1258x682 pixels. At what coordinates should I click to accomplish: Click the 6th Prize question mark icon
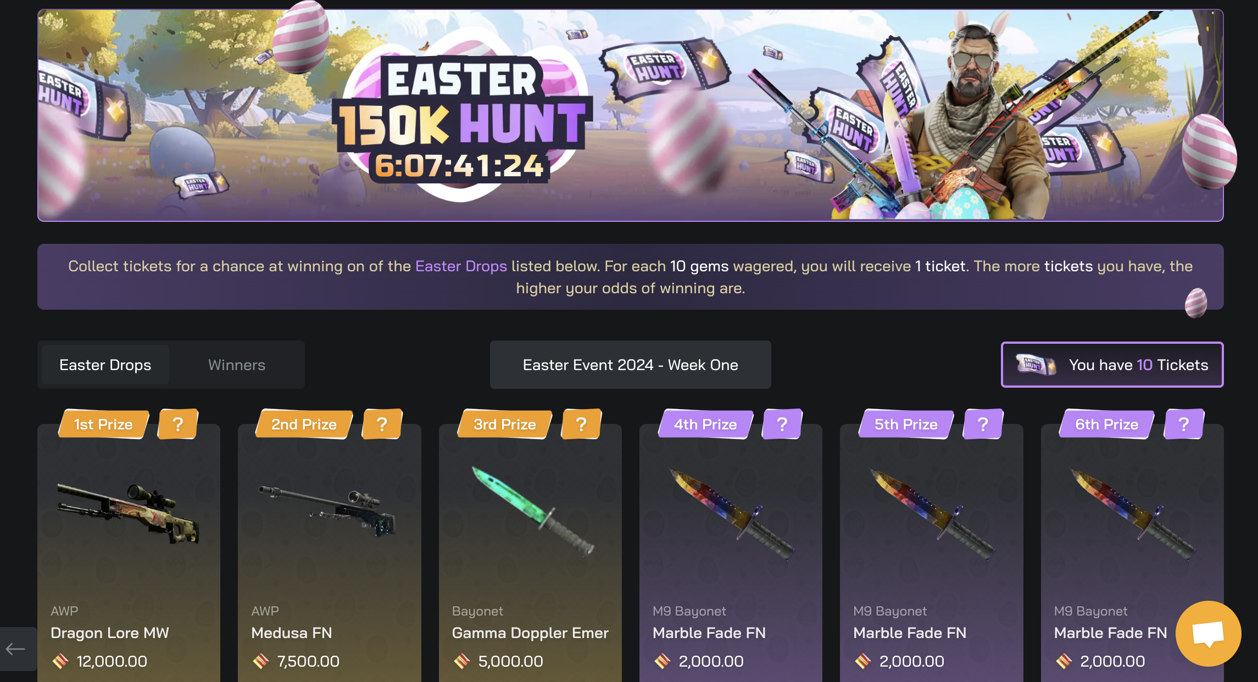(x=1184, y=424)
